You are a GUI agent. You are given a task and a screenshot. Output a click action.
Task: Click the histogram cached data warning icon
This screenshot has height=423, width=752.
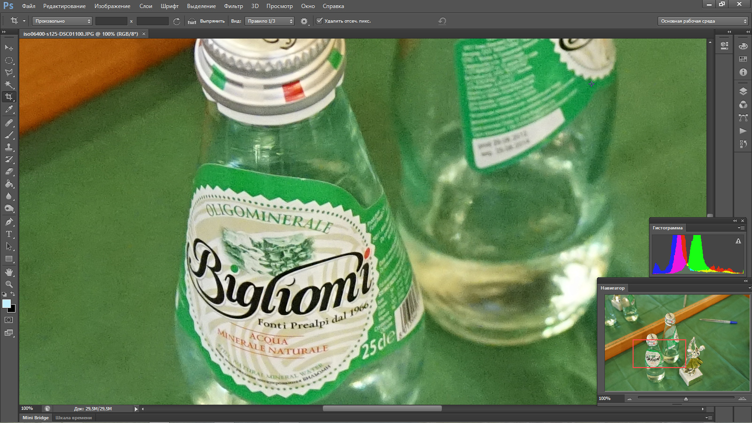pos(738,241)
